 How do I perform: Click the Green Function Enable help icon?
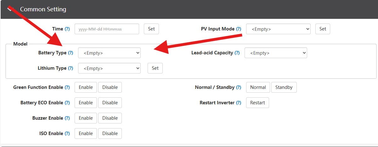click(67, 87)
